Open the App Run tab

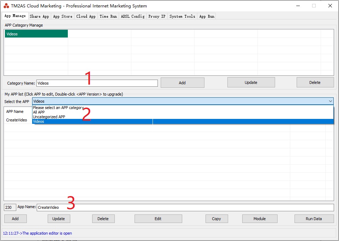pos(207,16)
